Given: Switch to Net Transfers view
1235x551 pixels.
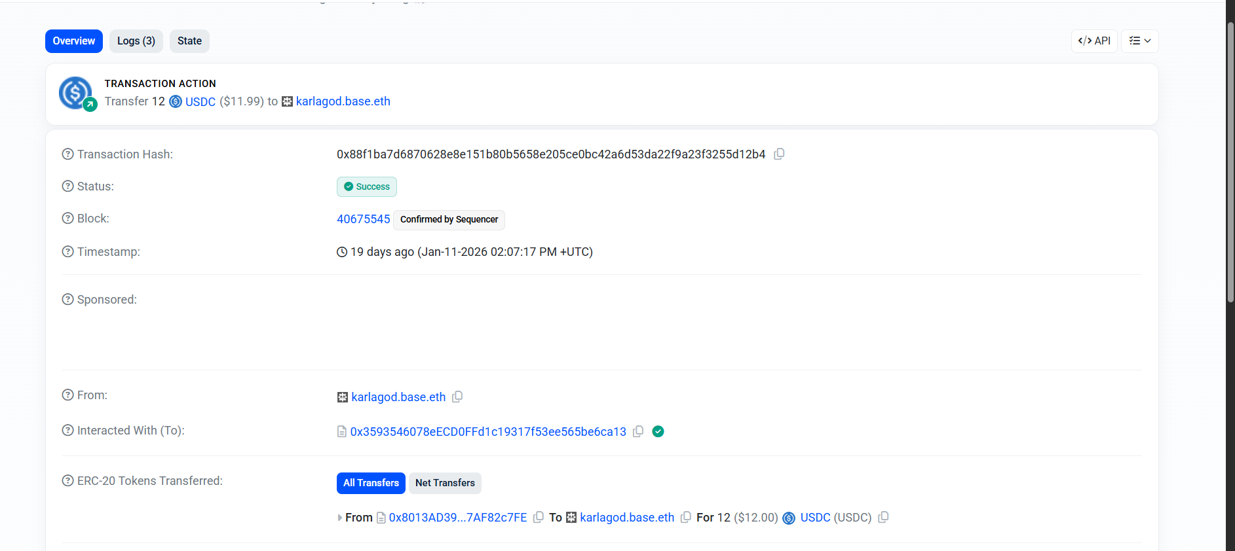Looking at the screenshot, I should click(445, 483).
